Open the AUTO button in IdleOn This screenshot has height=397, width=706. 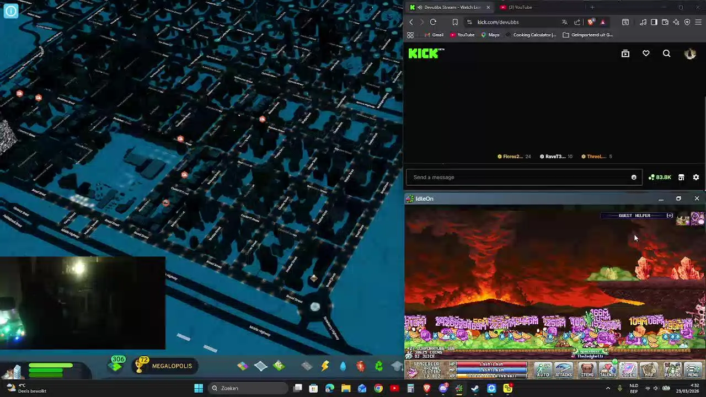[543, 370]
